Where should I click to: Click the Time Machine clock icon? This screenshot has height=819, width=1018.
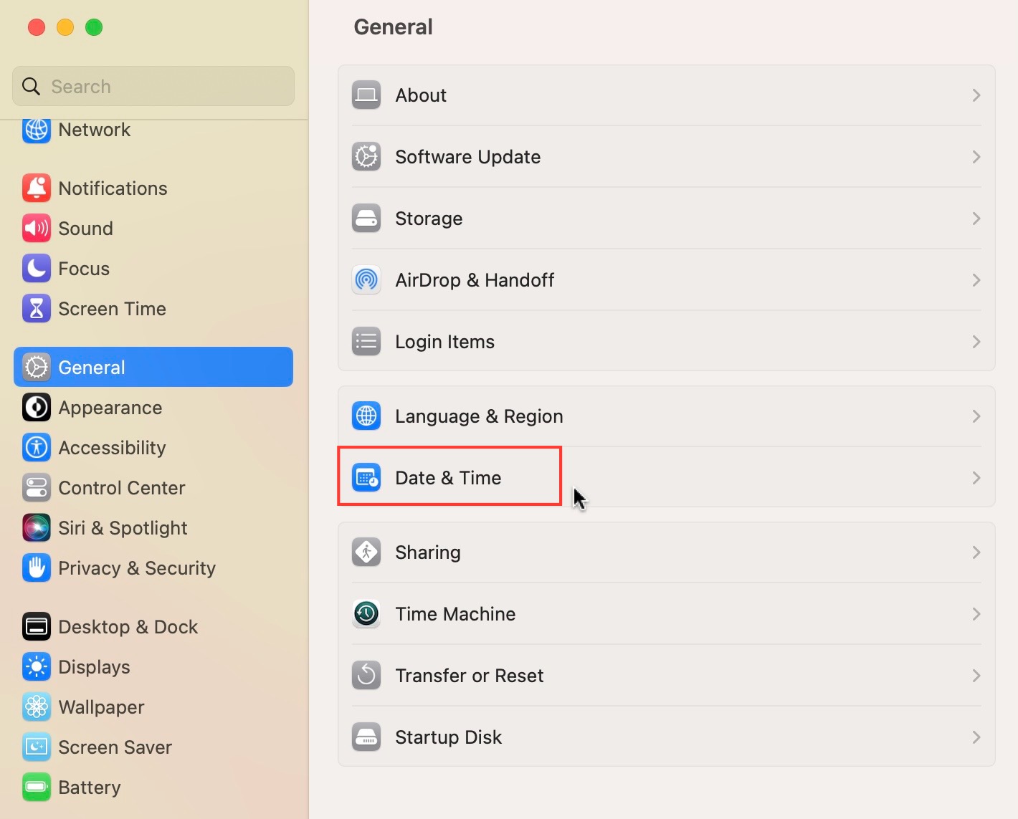click(x=366, y=614)
